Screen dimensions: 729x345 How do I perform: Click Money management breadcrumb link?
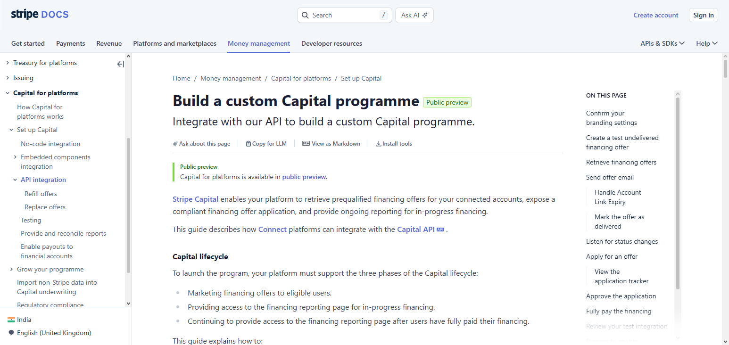[231, 78]
